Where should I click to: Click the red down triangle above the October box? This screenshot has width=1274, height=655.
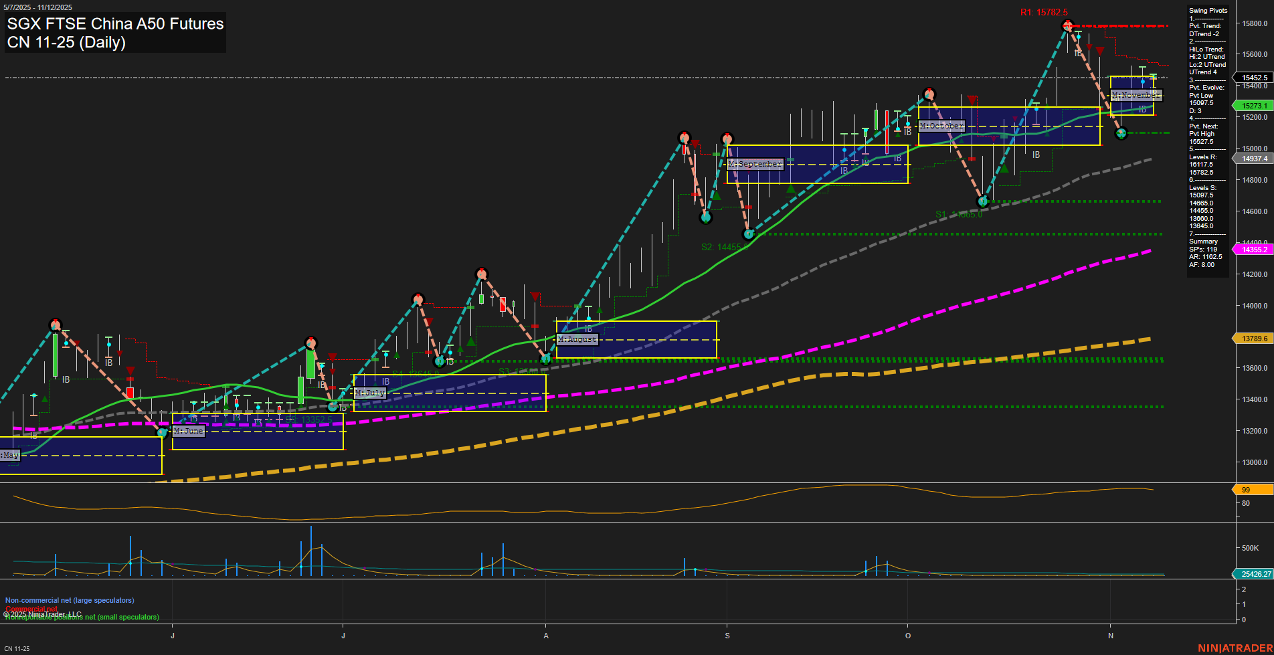click(x=972, y=100)
